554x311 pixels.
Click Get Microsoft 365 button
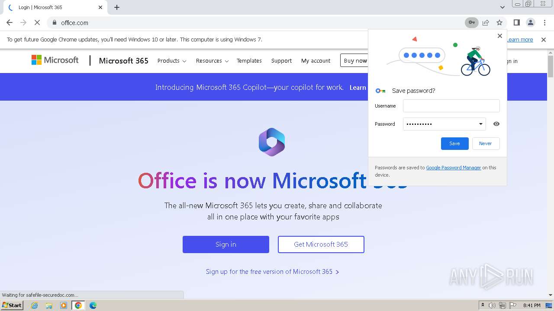coord(321,244)
